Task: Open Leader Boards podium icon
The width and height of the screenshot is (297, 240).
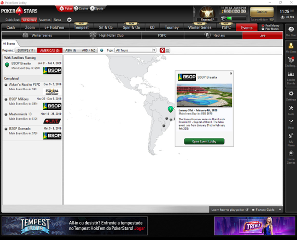Action: (291, 74)
